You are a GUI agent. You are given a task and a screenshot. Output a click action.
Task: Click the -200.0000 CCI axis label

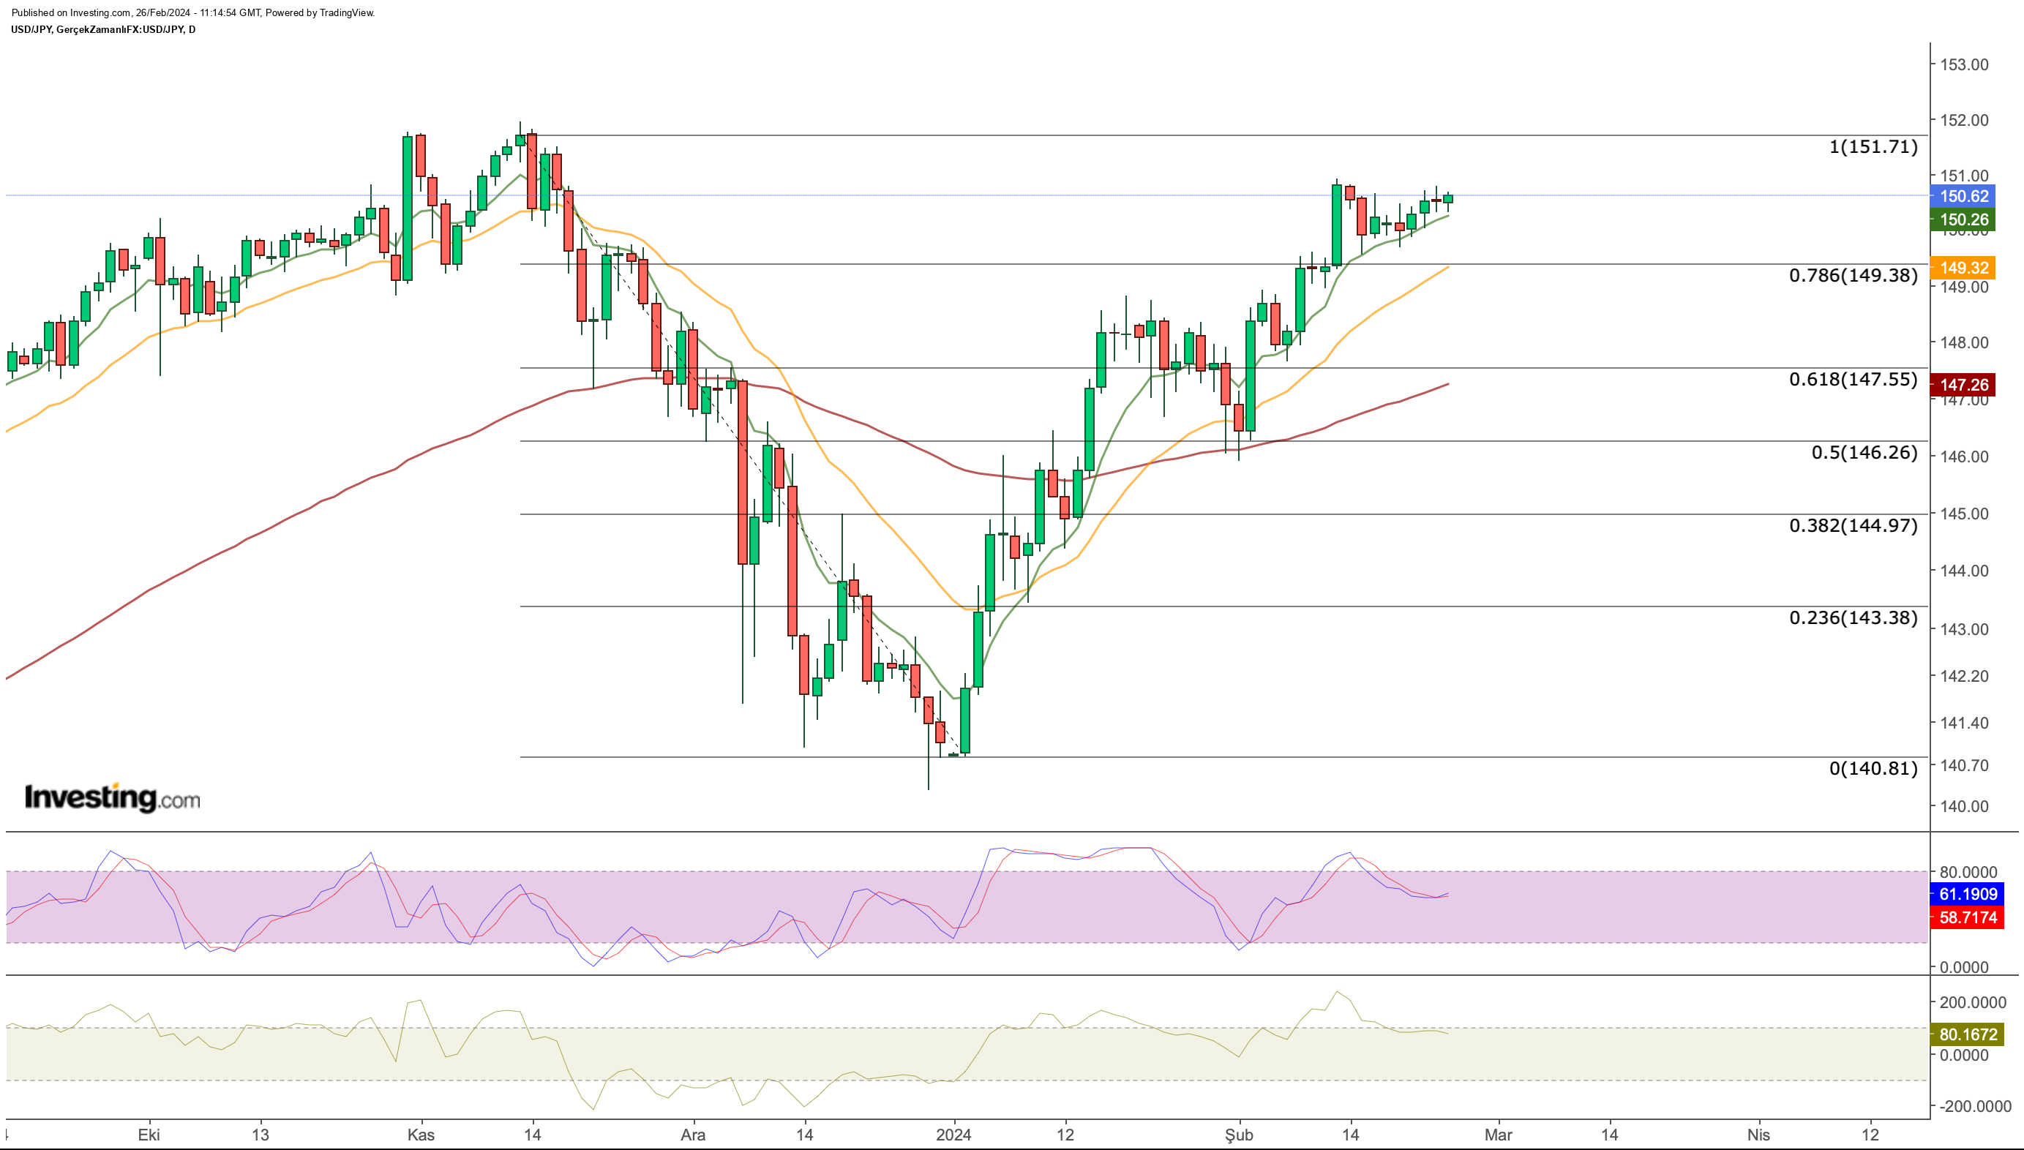pyautogui.click(x=1975, y=1107)
